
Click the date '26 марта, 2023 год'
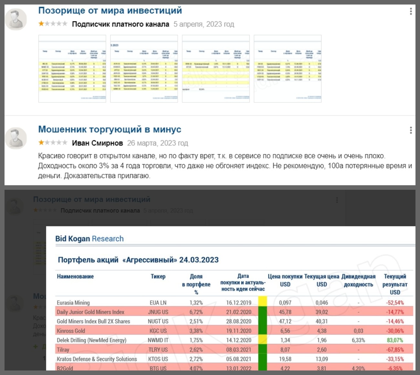tap(157, 143)
